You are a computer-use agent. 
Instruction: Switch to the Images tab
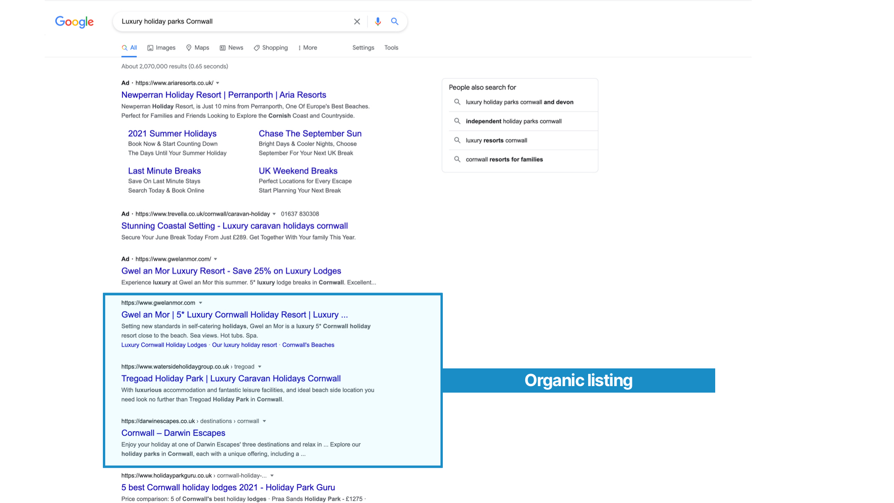(162, 48)
